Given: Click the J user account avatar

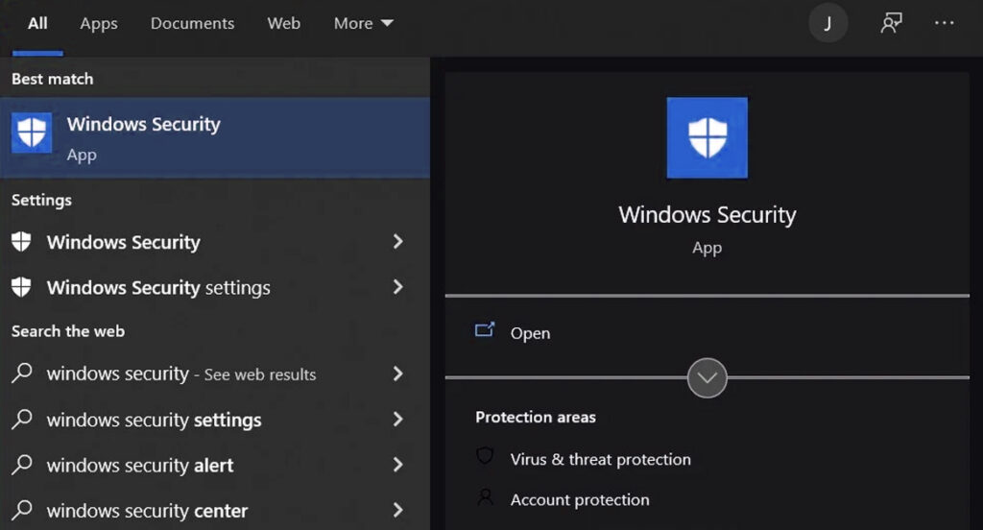Looking at the screenshot, I should [827, 24].
